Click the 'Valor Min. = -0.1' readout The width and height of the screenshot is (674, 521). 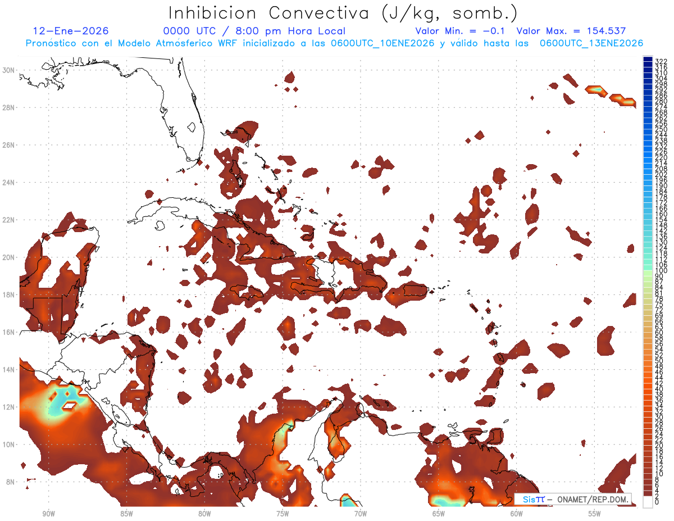(x=461, y=31)
